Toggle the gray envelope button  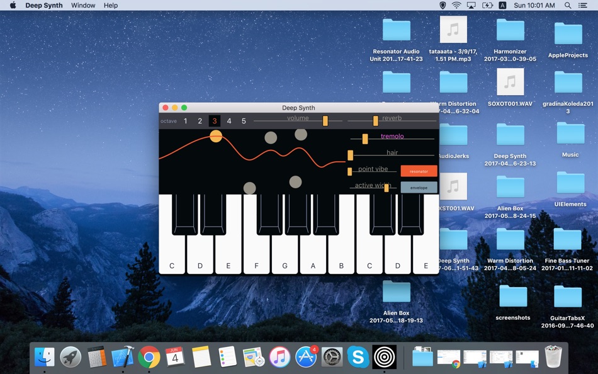tap(419, 188)
